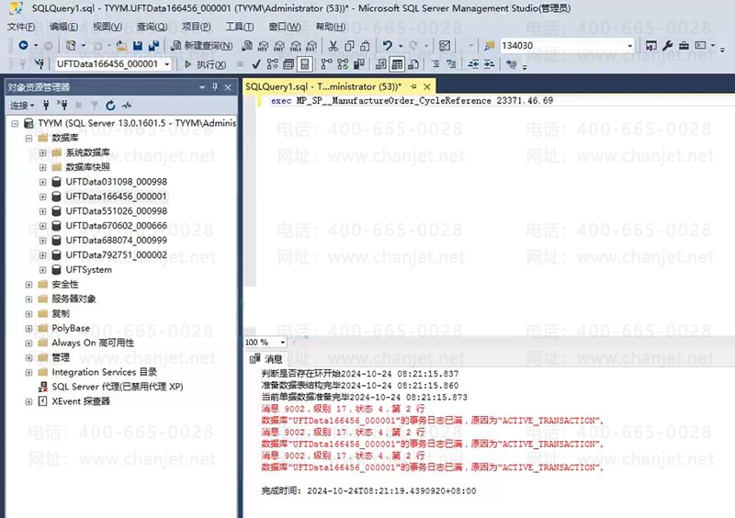Switch results to text output

[x=381, y=63]
